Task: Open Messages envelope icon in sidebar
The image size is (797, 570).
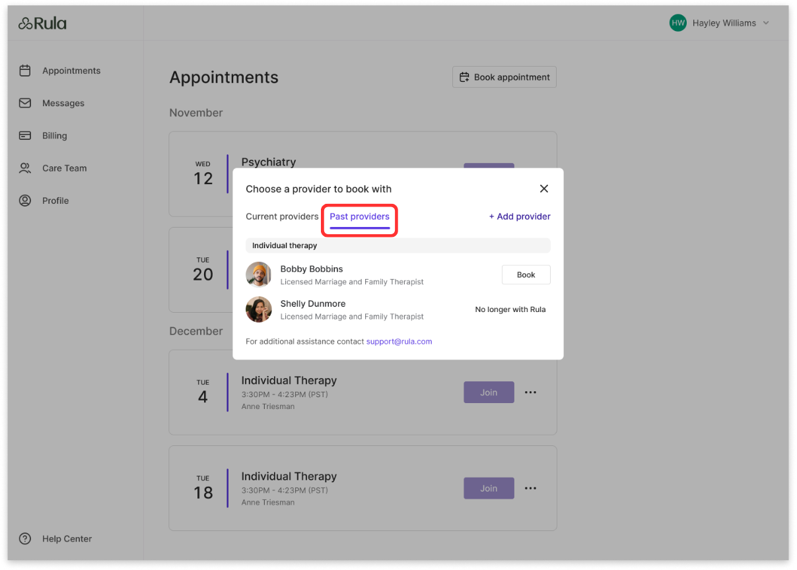Action: (25, 103)
